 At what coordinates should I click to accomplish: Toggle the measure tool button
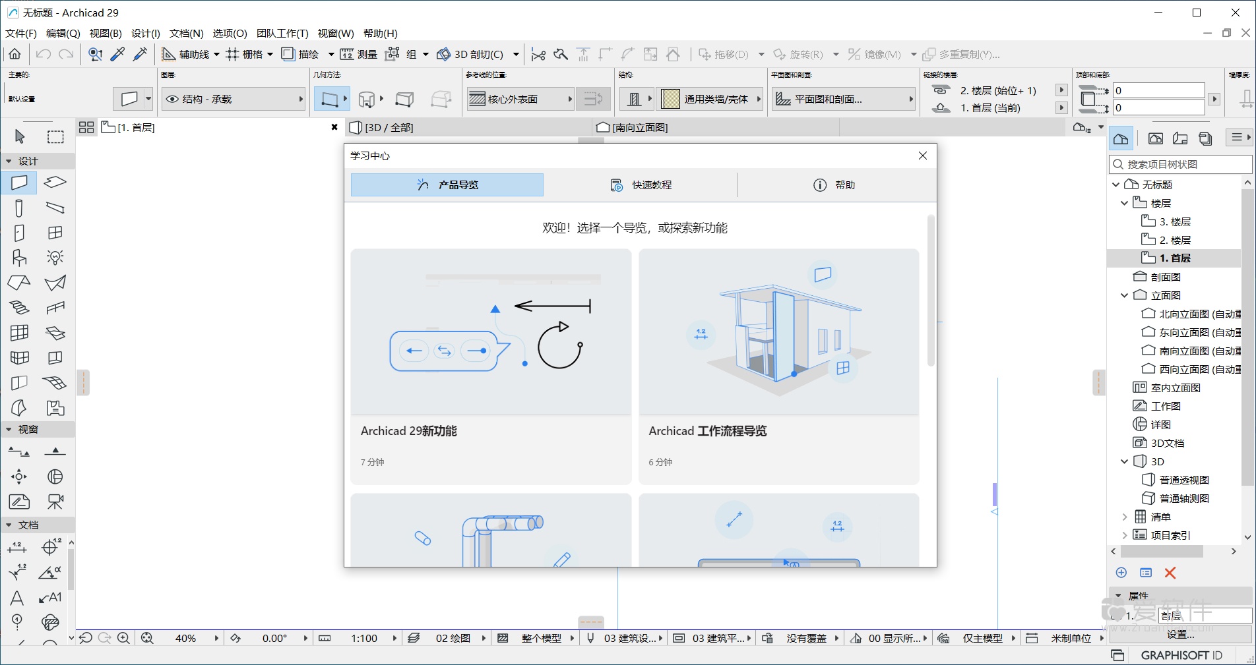coord(359,54)
